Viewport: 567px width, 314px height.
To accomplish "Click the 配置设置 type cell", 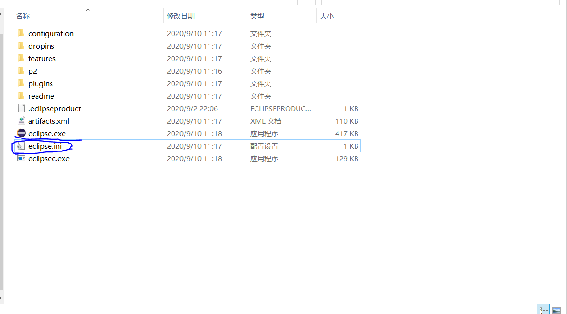I will pos(264,146).
